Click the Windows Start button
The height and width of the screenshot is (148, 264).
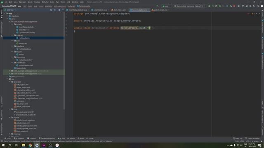pyautogui.click(x=3, y=145)
